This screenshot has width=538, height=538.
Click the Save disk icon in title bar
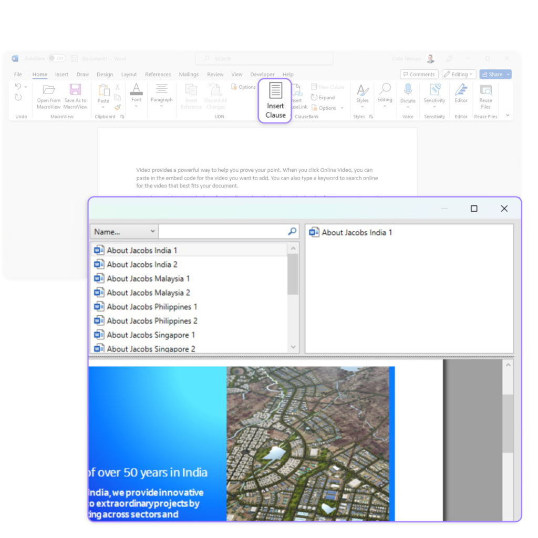pyautogui.click(x=74, y=59)
